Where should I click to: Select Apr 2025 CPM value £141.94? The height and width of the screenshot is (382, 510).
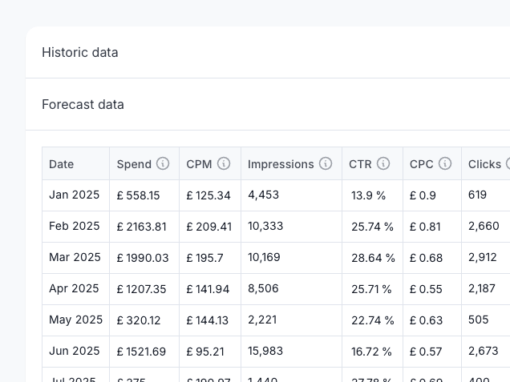tap(208, 289)
